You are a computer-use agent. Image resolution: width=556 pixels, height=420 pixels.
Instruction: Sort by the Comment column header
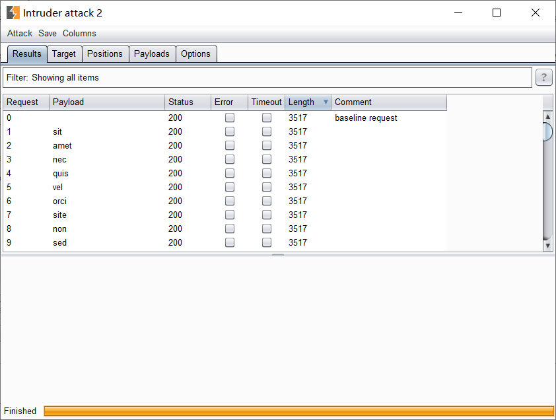[389, 102]
